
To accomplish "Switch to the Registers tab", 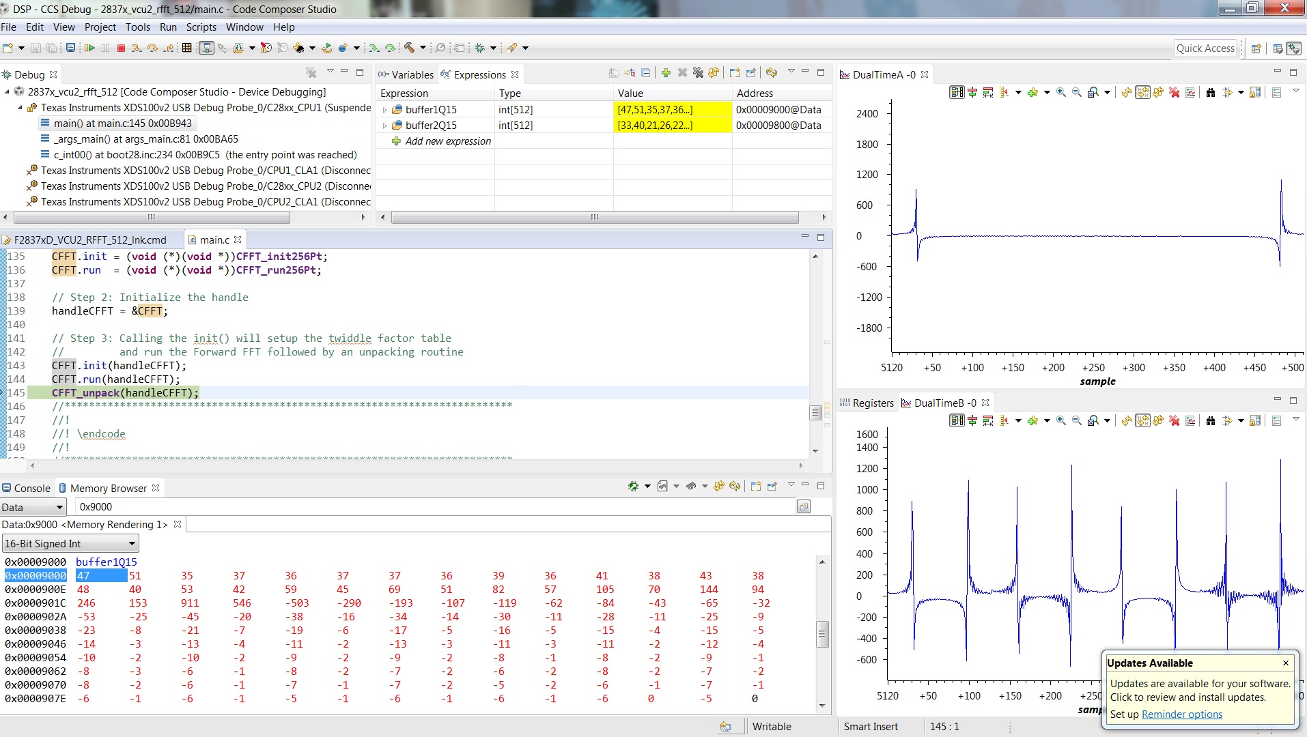I will (873, 403).
